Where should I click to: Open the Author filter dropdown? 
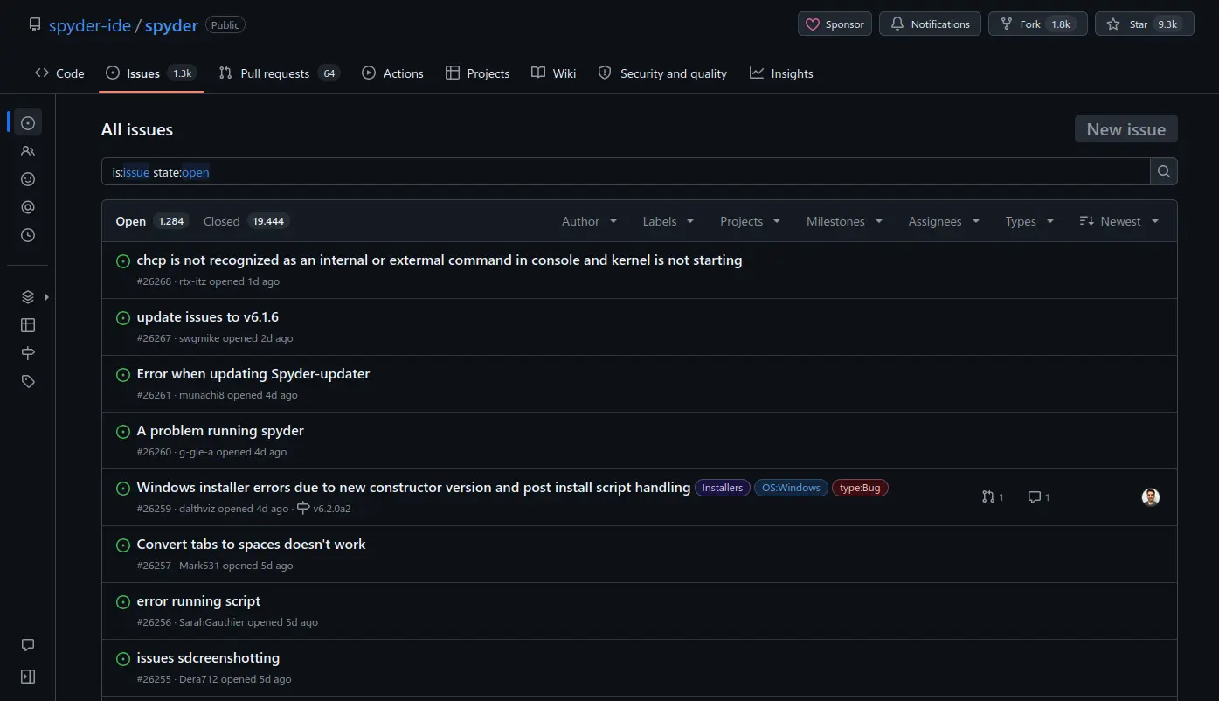(589, 221)
